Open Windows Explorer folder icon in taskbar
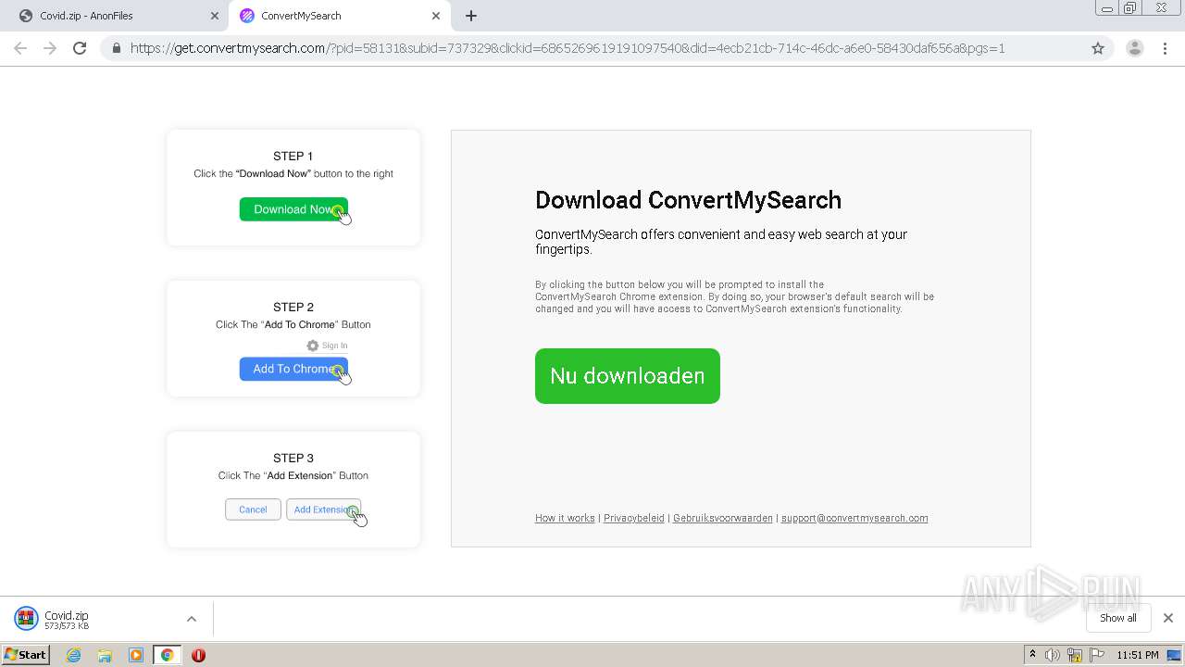 tap(105, 655)
